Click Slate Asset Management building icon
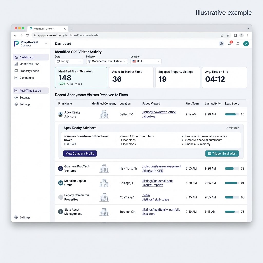Viewport: 263px width, 263px height. 104,212
